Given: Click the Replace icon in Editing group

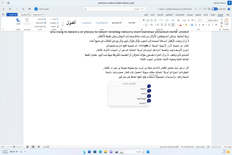Looking at the screenshot, I should pyautogui.click(x=58, y=23).
